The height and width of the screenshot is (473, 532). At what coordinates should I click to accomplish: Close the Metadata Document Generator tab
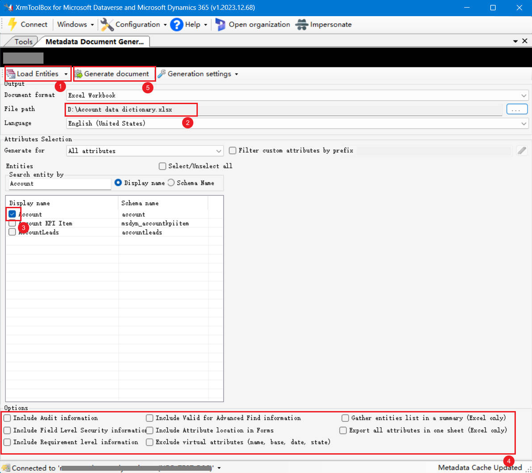tap(524, 41)
